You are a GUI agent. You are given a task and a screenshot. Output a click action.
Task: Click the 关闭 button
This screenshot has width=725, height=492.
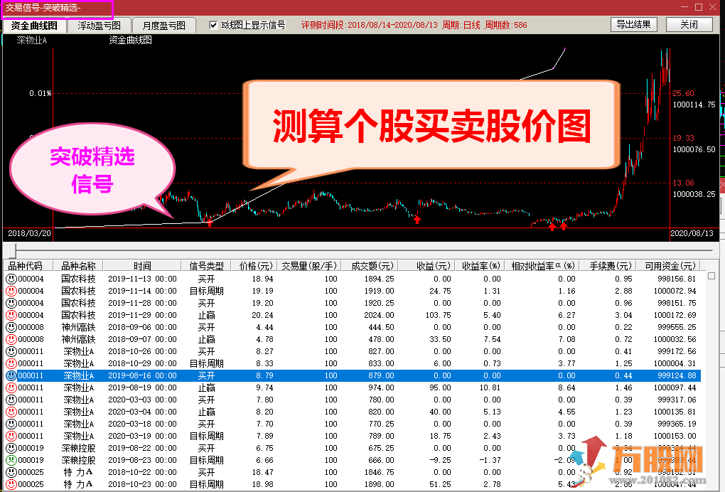689,24
